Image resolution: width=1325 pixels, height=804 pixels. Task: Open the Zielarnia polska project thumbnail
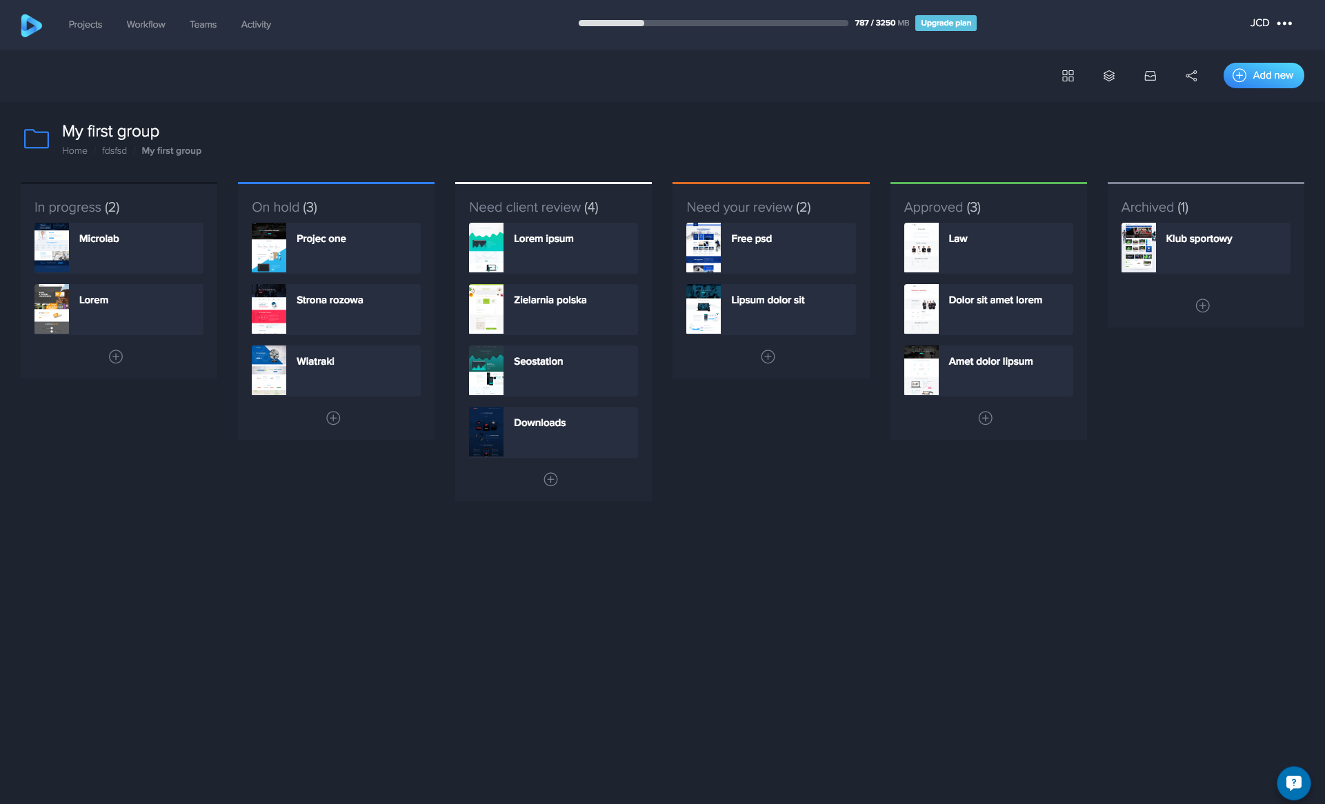click(x=486, y=309)
